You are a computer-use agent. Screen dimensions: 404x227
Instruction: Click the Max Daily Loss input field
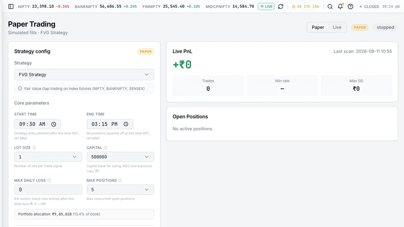[48, 190]
